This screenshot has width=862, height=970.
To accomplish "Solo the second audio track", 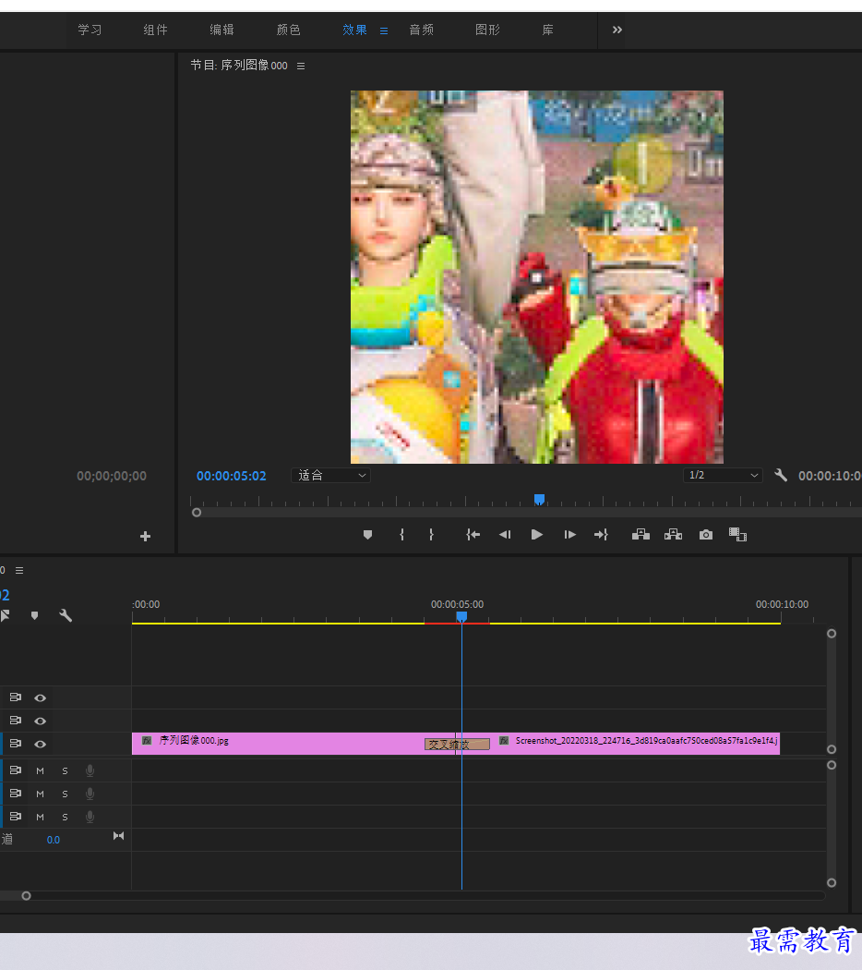I will (65, 794).
